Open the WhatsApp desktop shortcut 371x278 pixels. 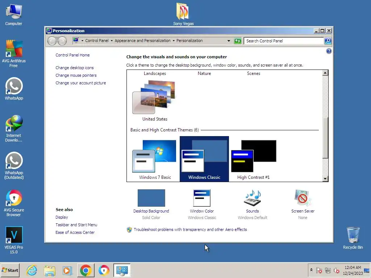tap(14, 89)
